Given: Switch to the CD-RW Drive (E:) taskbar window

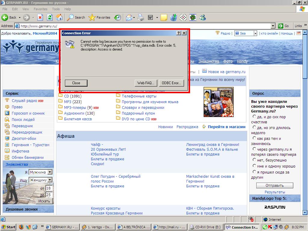Looking at the screenshot, I should click(x=205, y=227).
